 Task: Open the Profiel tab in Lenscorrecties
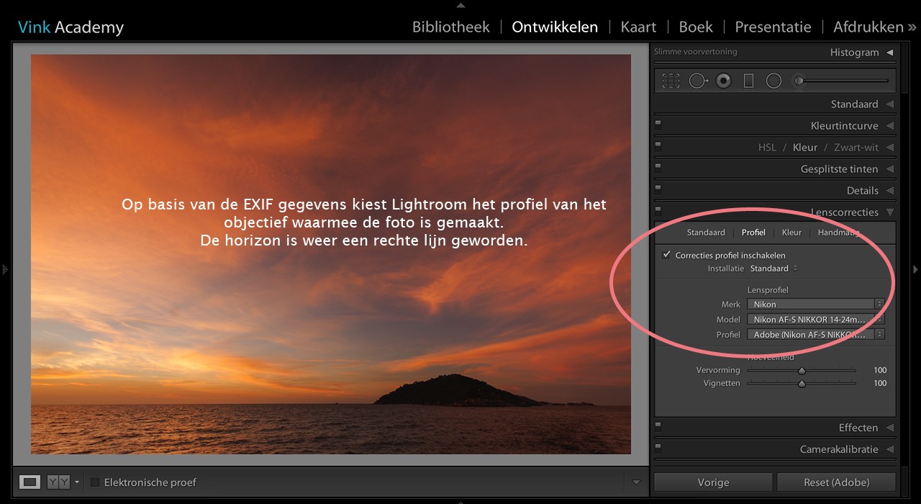[753, 232]
